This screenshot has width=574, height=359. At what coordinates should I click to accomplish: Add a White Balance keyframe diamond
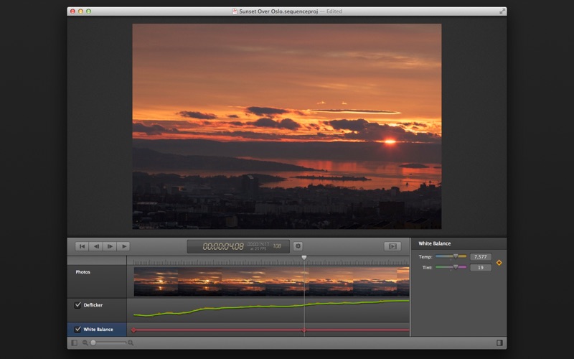(x=499, y=262)
